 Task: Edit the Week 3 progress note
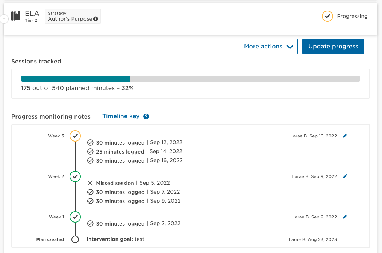pos(345,136)
